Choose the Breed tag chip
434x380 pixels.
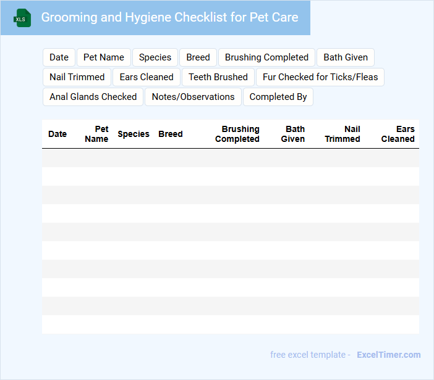coord(198,57)
